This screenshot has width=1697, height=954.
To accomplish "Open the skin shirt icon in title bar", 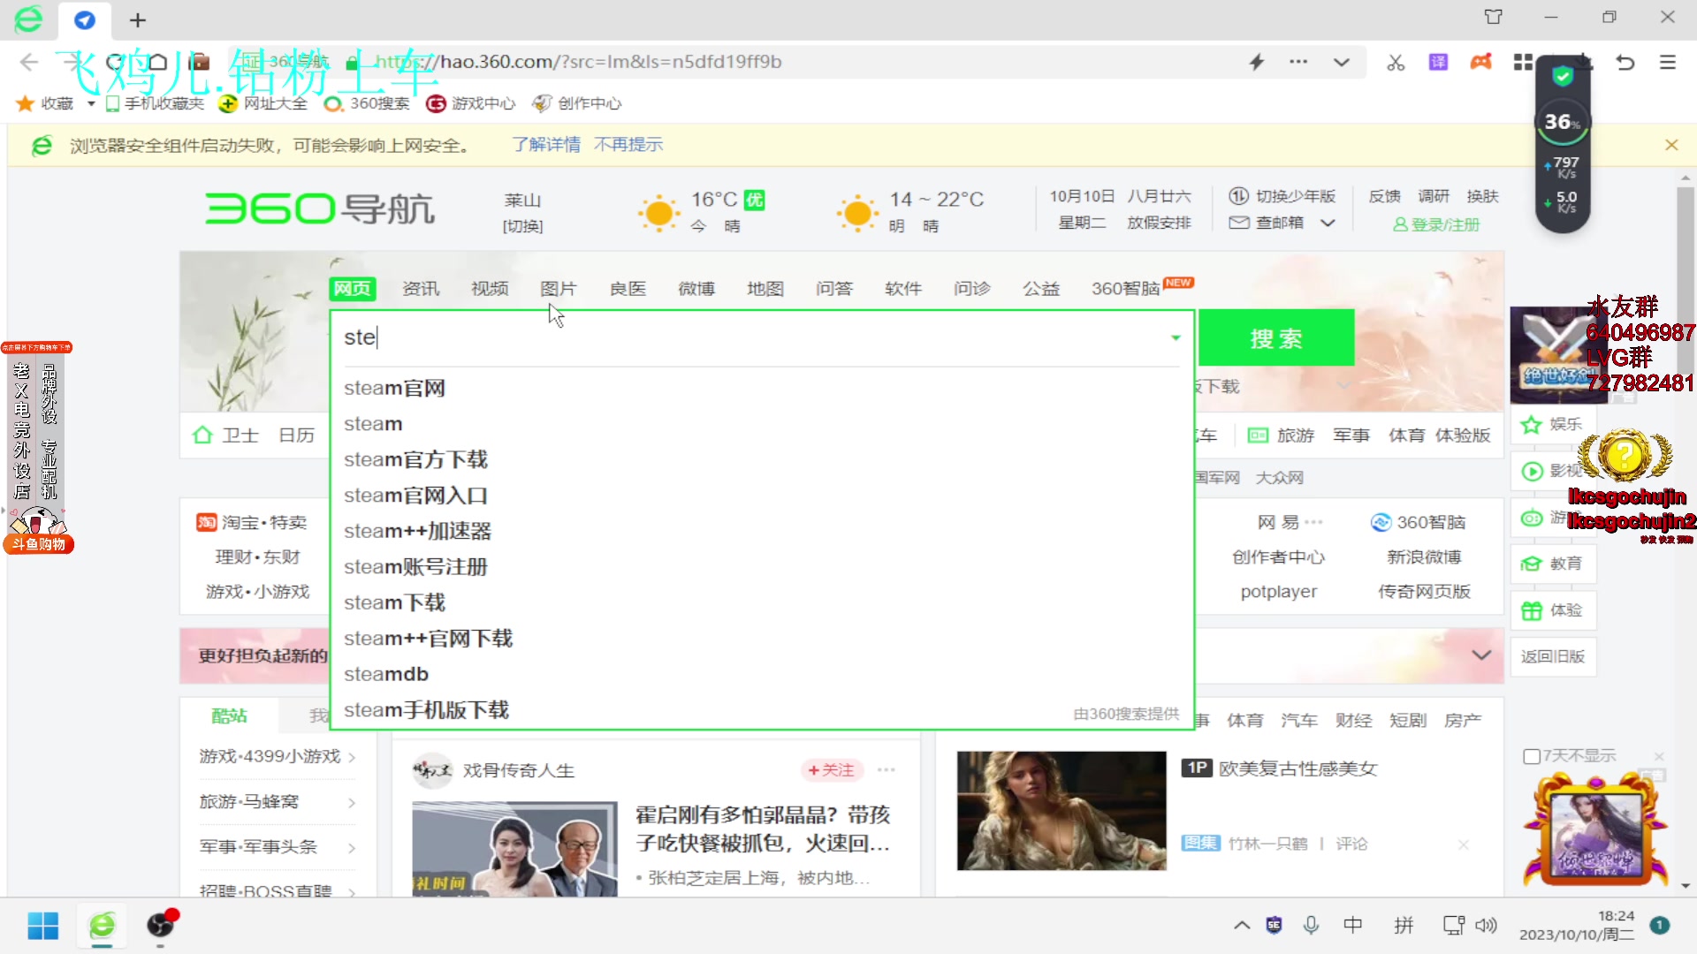I will tap(1494, 17).
